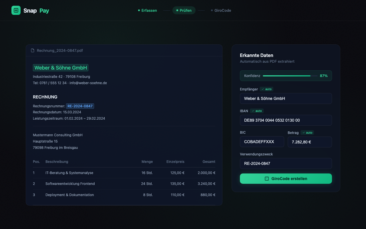Viewport: 366px width, 229px height.
Task: Go to the Erfassen step
Action: (148, 10)
